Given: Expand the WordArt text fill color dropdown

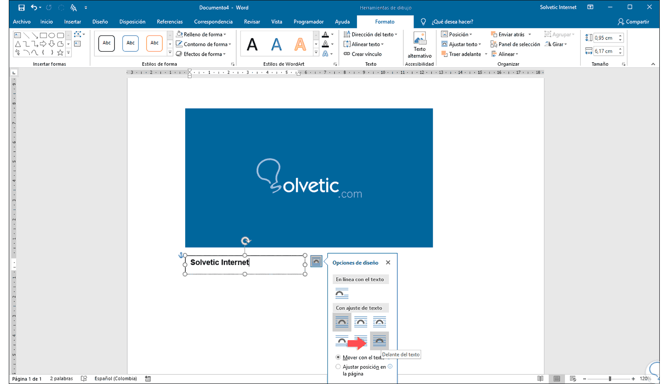Looking at the screenshot, I should (x=332, y=34).
